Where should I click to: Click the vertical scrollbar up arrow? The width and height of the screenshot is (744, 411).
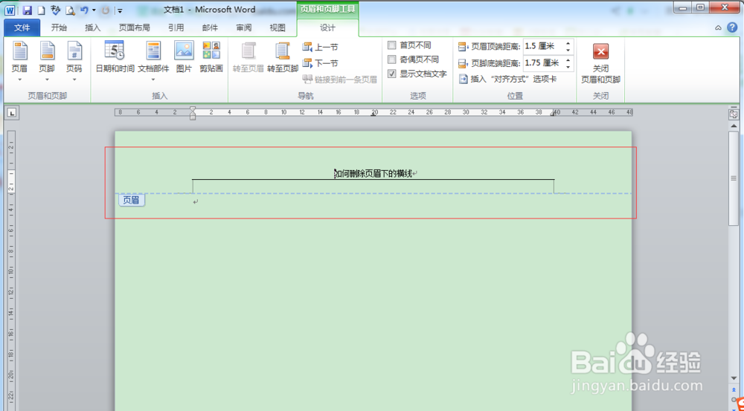click(734, 126)
